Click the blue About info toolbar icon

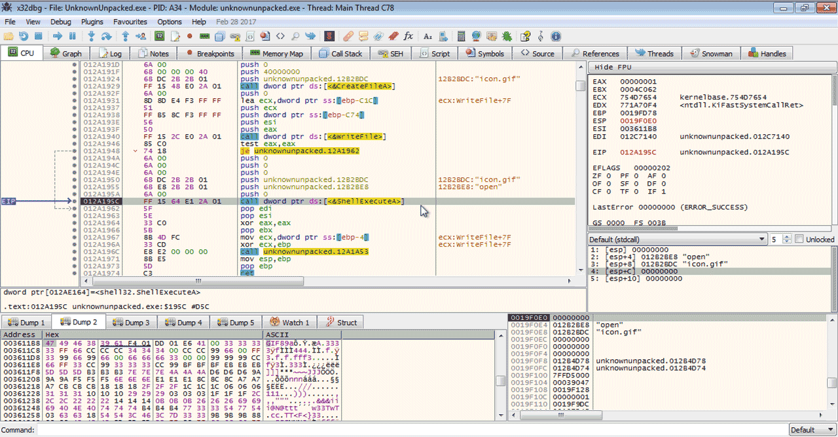(556, 36)
